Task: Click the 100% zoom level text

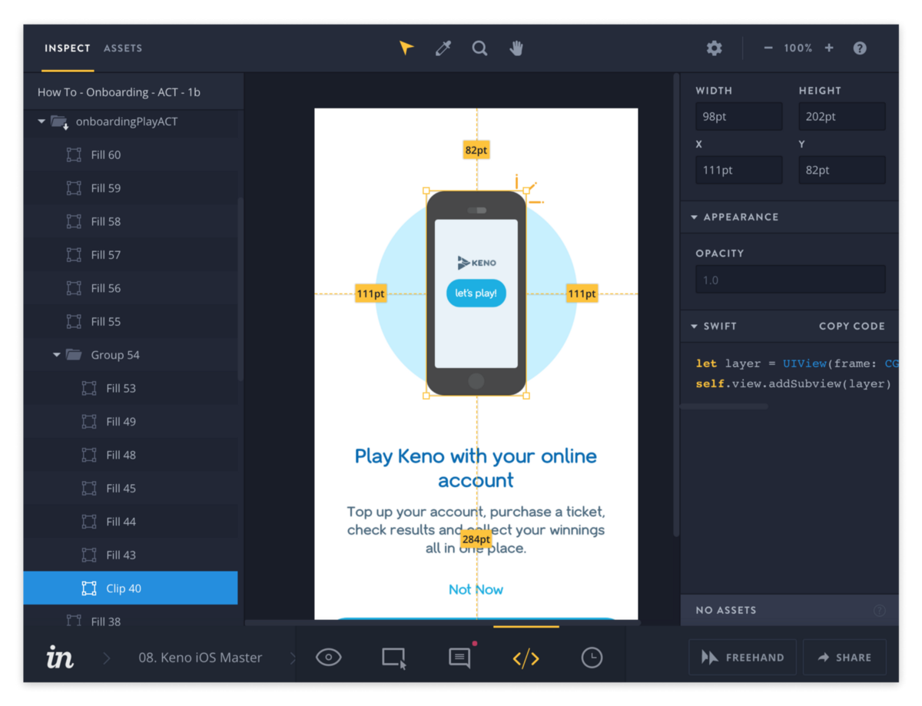Action: (x=798, y=48)
